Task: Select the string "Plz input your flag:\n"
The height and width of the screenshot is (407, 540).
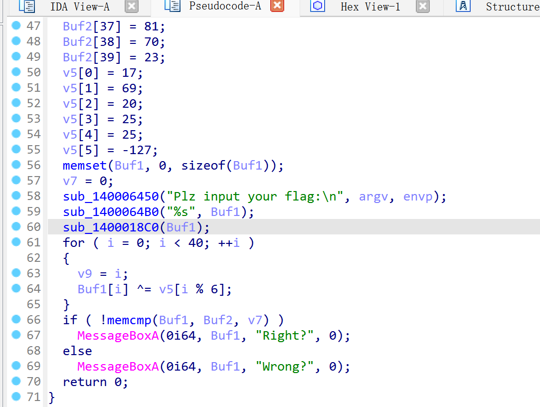Action: 255,197
